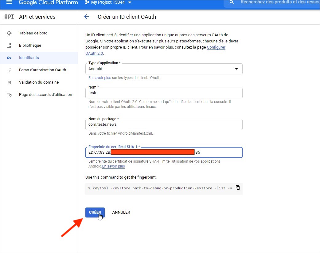Click the Tableau de bord icon

(x=9, y=33)
